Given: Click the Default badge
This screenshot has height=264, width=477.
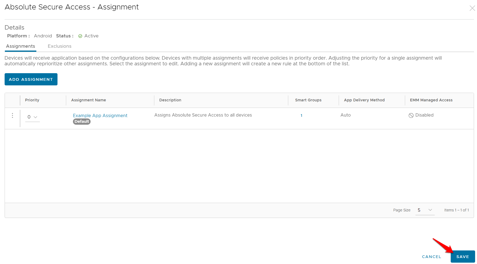Looking at the screenshot, I should coord(82,122).
